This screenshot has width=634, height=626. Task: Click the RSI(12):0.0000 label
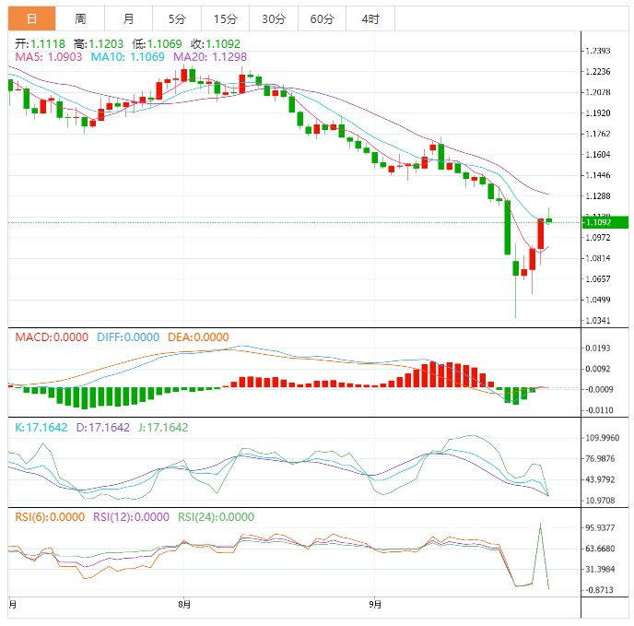point(131,517)
